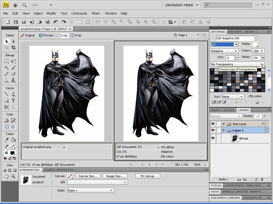Click the Canvas color swatch
The width and height of the screenshot is (273, 204).
tap(70, 176)
